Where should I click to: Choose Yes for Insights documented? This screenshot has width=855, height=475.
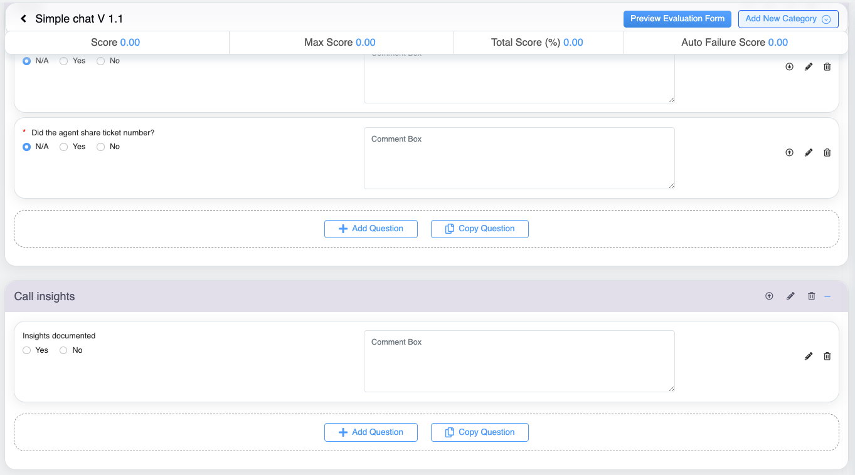(26, 350)
